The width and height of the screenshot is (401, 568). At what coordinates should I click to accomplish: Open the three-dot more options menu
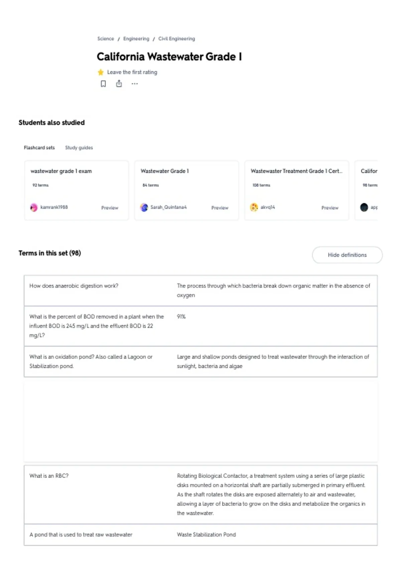click(x=135, y=84)
